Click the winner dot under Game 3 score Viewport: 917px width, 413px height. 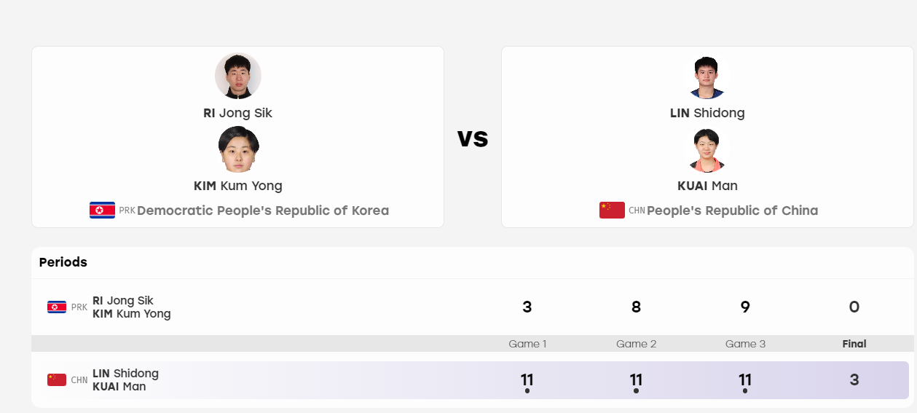[x=745, y=391]
